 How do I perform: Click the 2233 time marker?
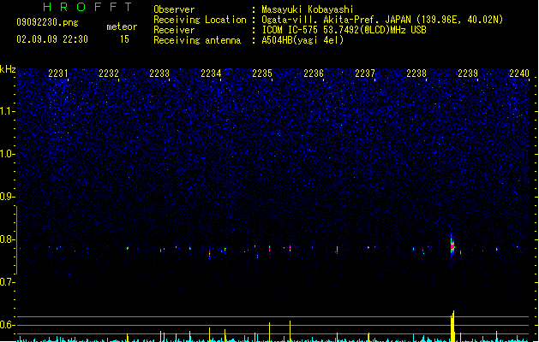click(159, 74)
